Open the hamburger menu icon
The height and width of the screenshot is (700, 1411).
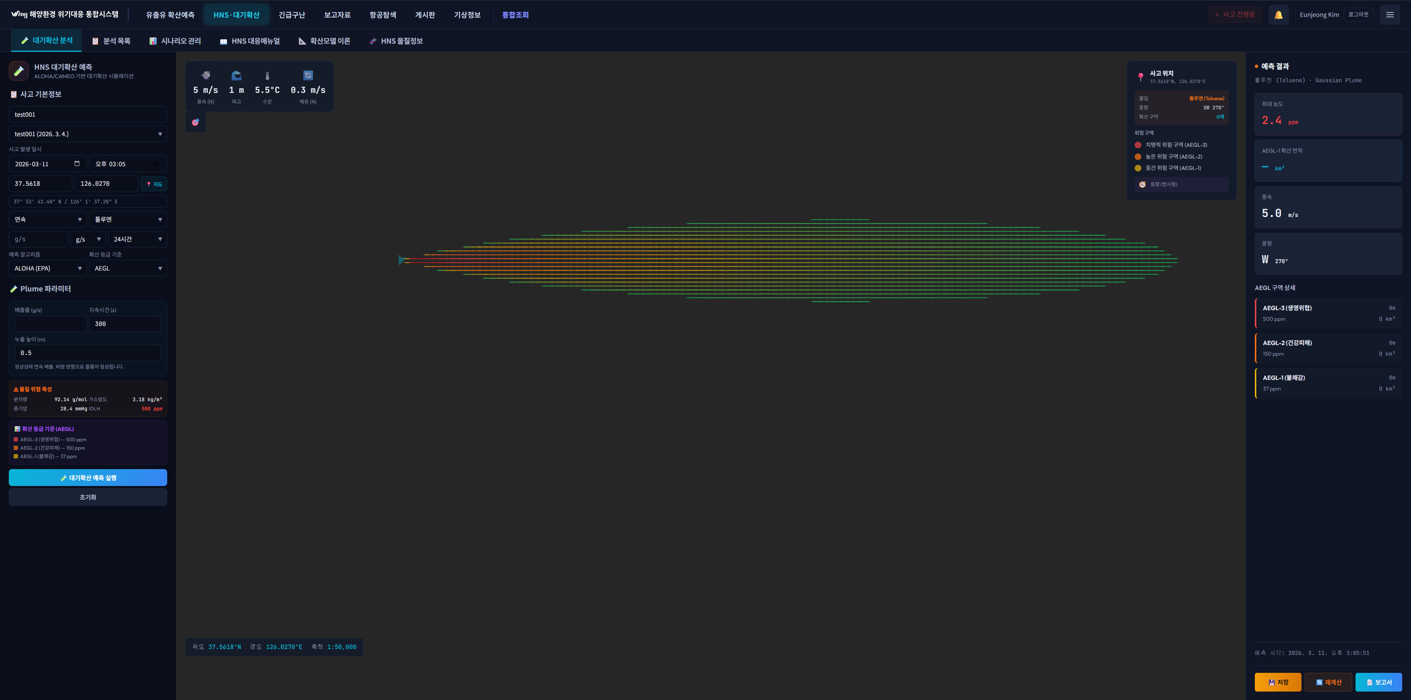(1389, 15)
